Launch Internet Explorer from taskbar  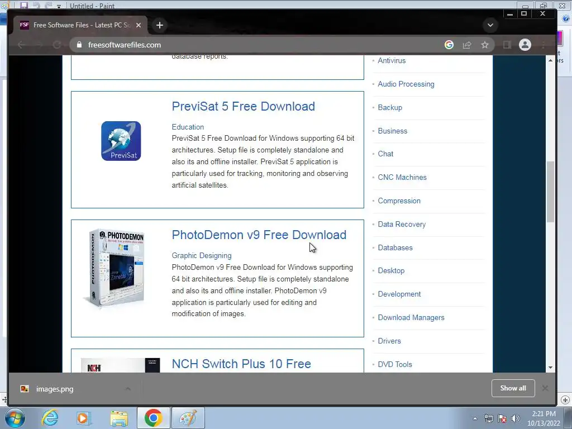click(x=50, y=418)
